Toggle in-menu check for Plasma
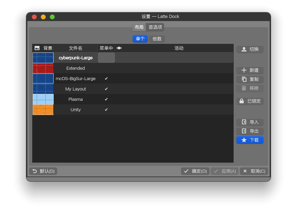297x211 pixels. [106, 99]
